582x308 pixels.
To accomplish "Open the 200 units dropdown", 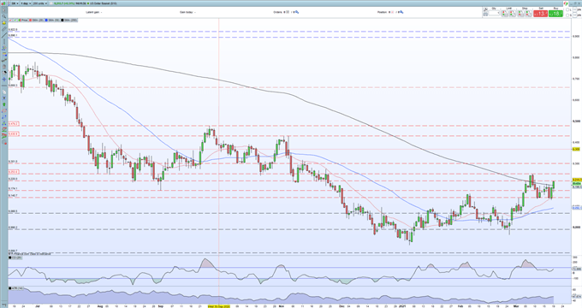I will [x=39, y=3].
